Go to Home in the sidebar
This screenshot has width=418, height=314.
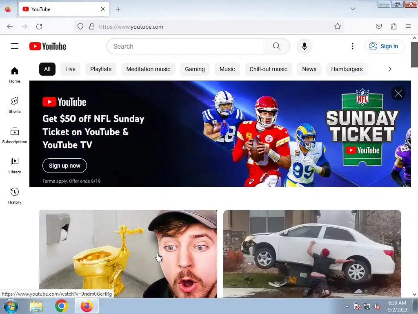pyautogui.click(x=15, y=75)
